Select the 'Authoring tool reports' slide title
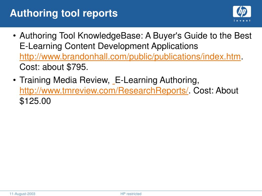This screenshot has height=196, width=262. 64,13
